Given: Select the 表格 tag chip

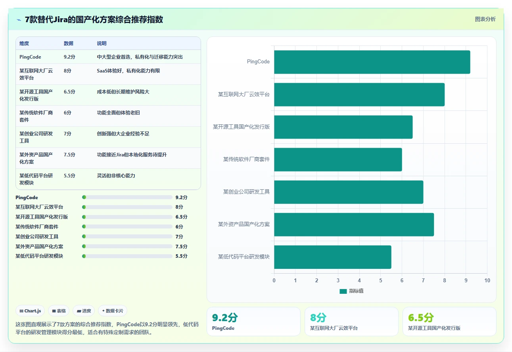Looking at the screenshot, I should [59, 311].
